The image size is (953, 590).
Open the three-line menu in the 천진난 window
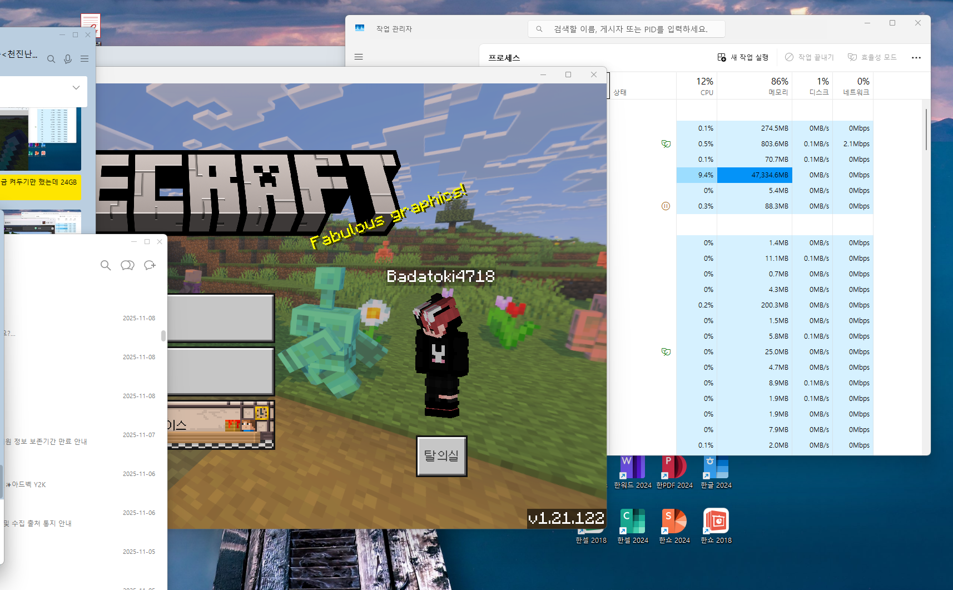coord(85,59)
